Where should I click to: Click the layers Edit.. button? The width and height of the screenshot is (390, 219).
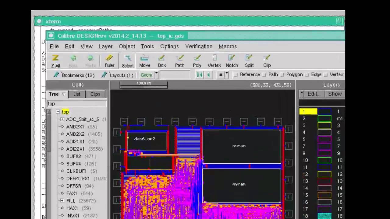[x=314, y=94]
